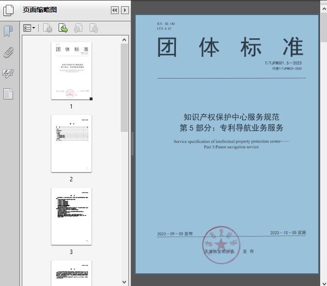The height and width of the screenshot is (286, 327).
Task: Click the delete pages icon
Action: tap(47, 29)
